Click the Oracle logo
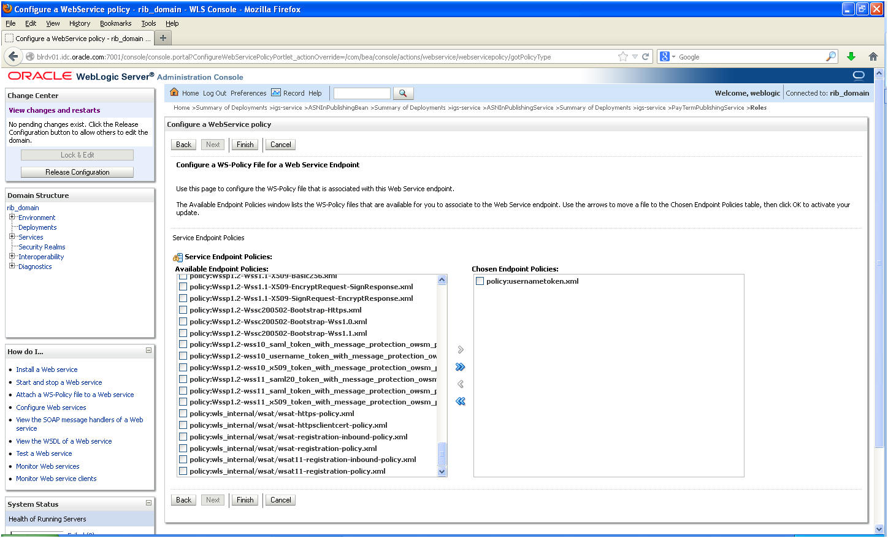 pos(40,76)
